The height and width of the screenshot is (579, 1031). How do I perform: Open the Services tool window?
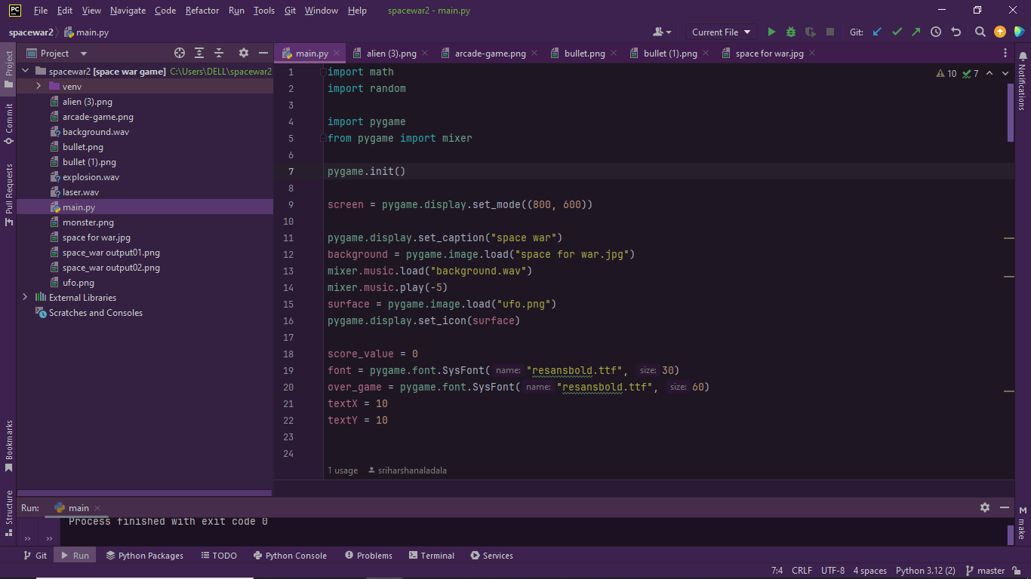coord(491,556)
